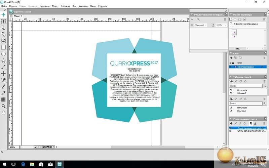Select the Freehand pencil tool
Screen dimensions: 269x168
coord(3,86)
